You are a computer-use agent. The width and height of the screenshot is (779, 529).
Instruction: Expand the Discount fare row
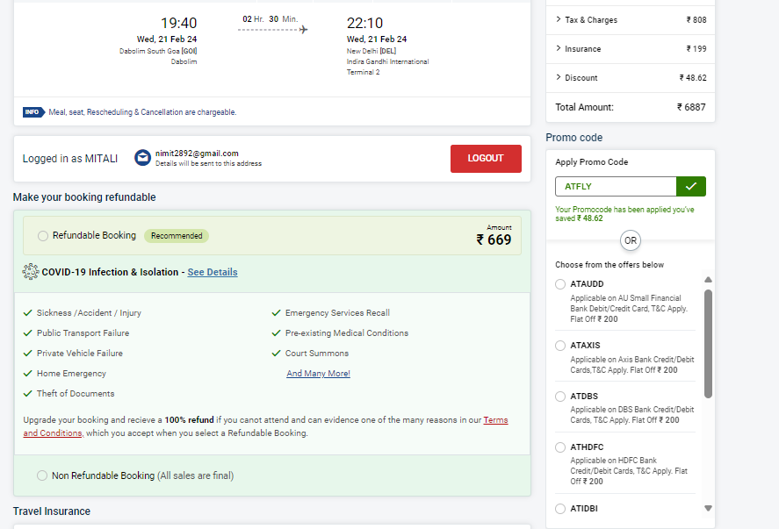coord(631,77)
